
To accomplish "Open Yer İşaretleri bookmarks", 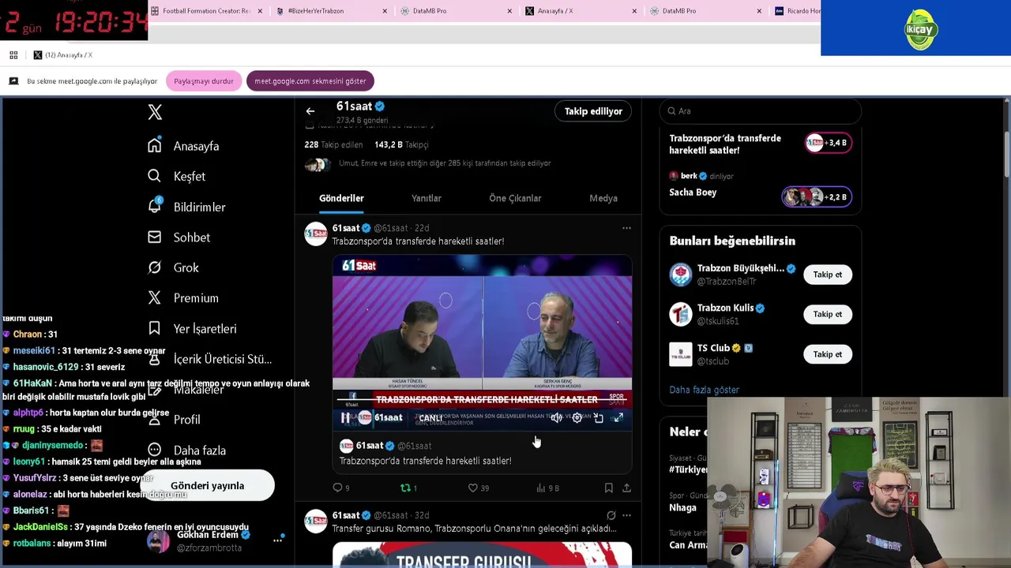I will tap(192, 328).
